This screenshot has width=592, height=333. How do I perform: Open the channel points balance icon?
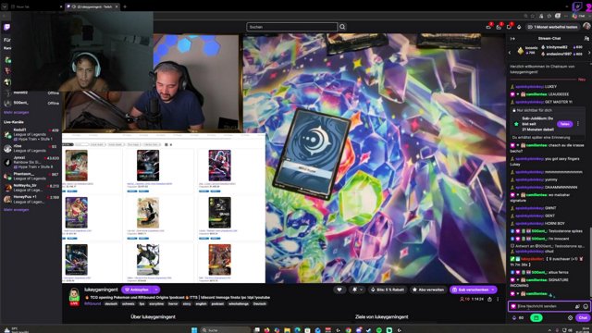click(x=514, y=318)
